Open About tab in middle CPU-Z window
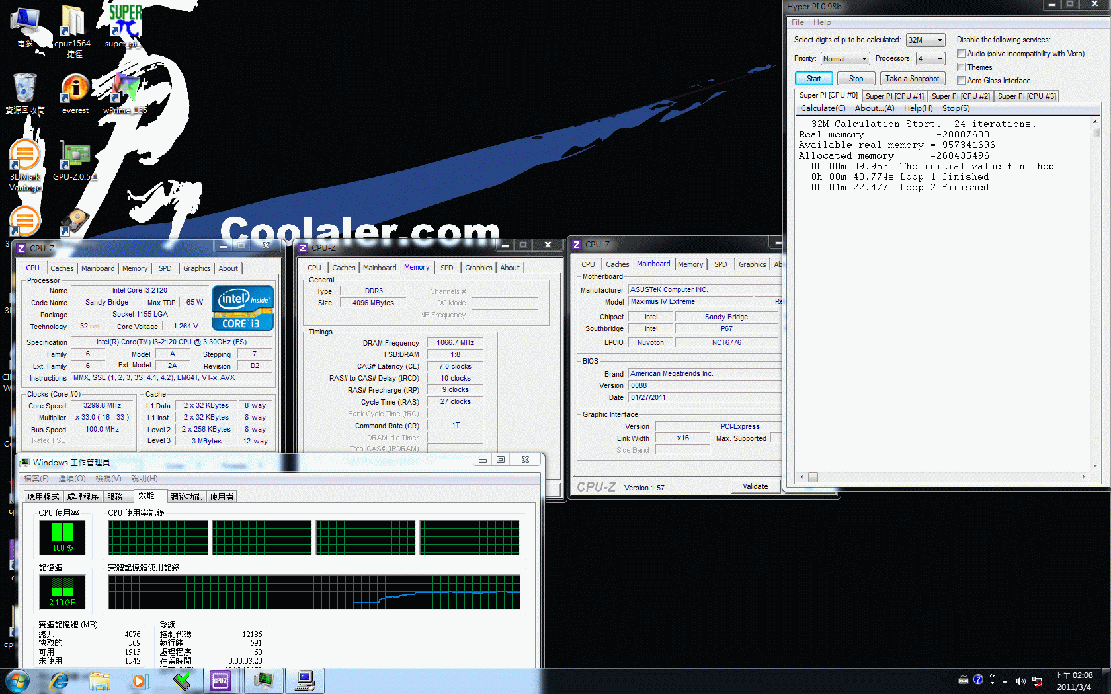Image resolution: width=1111 pixels, height=694 pixels. pyautogui.click(x=510, y=268)
